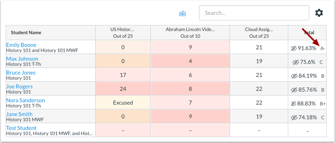Click hidden-grade eye icon for Emily Boone
This screenshot has width=335, height=143.
click(x=294, y=48)
